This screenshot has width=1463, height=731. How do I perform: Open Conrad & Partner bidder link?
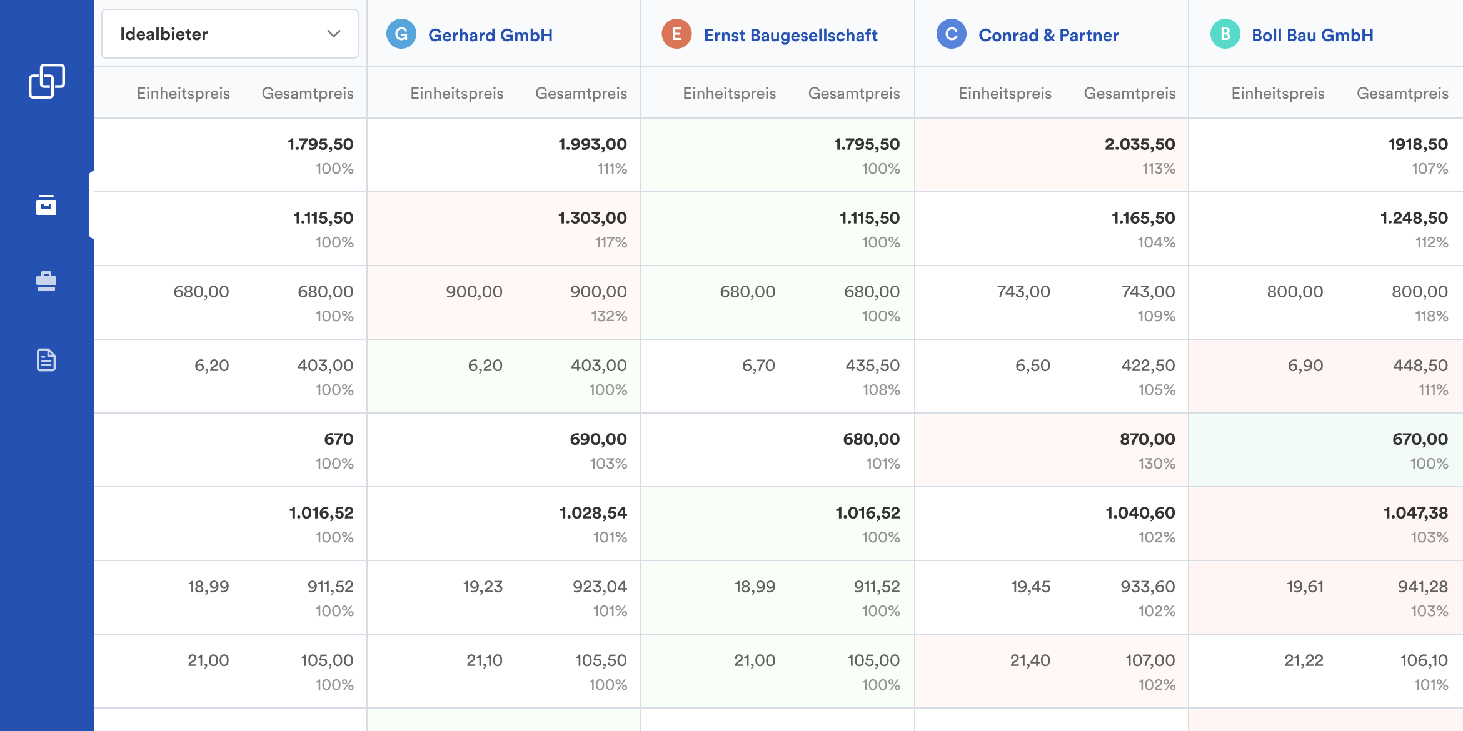1048,36
